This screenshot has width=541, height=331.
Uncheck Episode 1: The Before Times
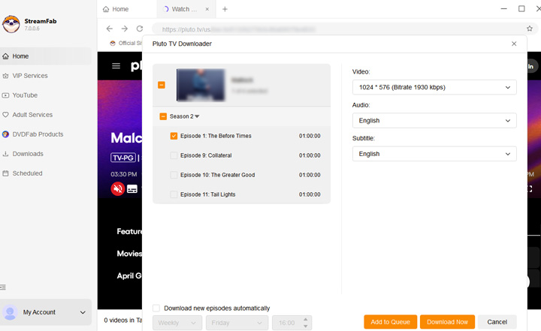[174, 136]
